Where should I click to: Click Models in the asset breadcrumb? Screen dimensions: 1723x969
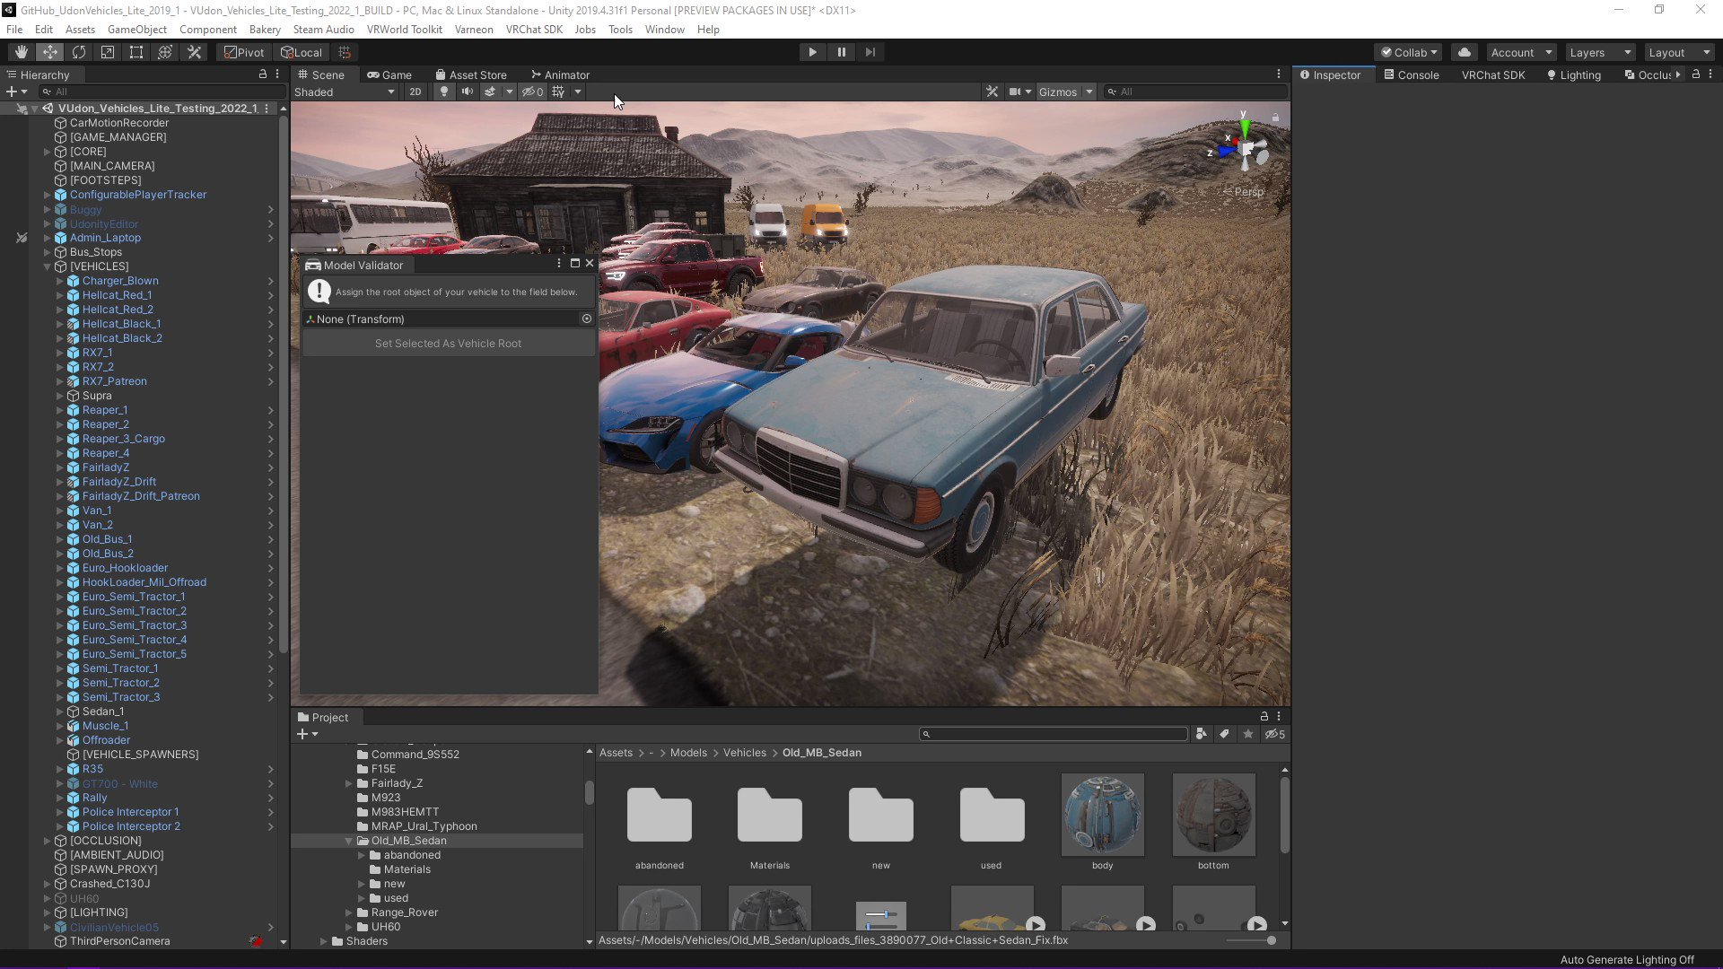click(x=688, y=753)
